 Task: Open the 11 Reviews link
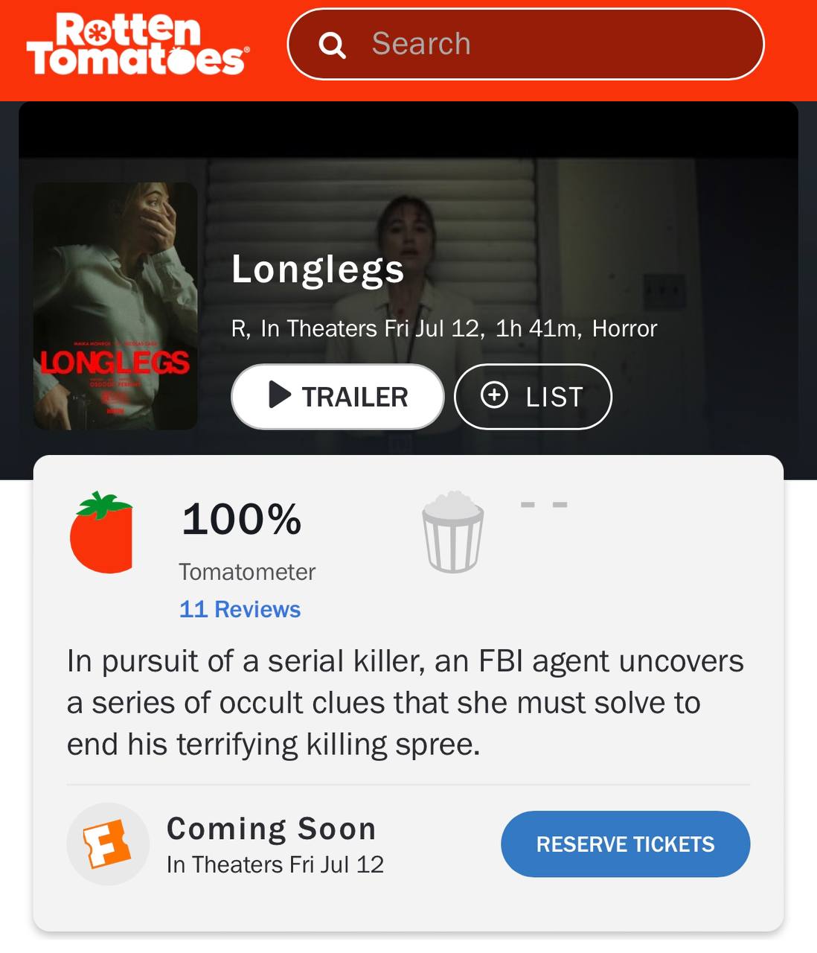click(240, 609)
